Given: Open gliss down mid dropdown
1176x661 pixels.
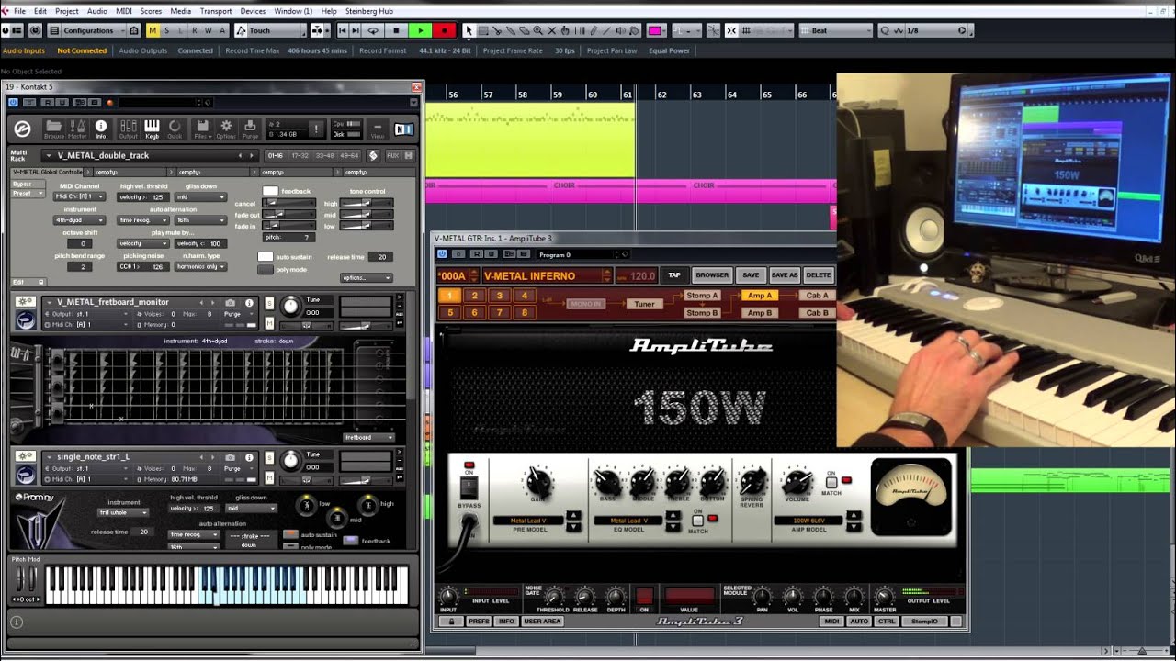Looking at the screenshot, I should (x=200, y=196).
